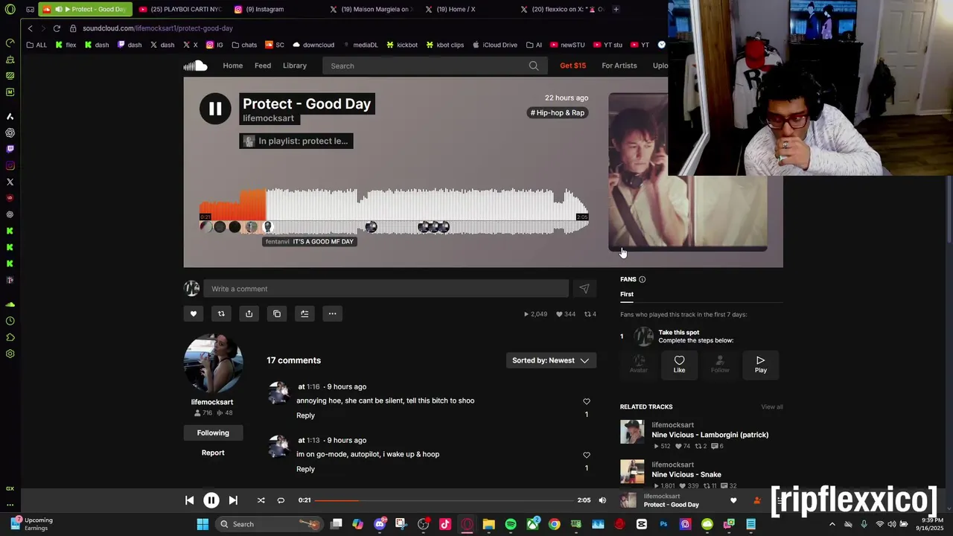
Task: Click the Windows taskbar Search box
Action: [269, 524]
